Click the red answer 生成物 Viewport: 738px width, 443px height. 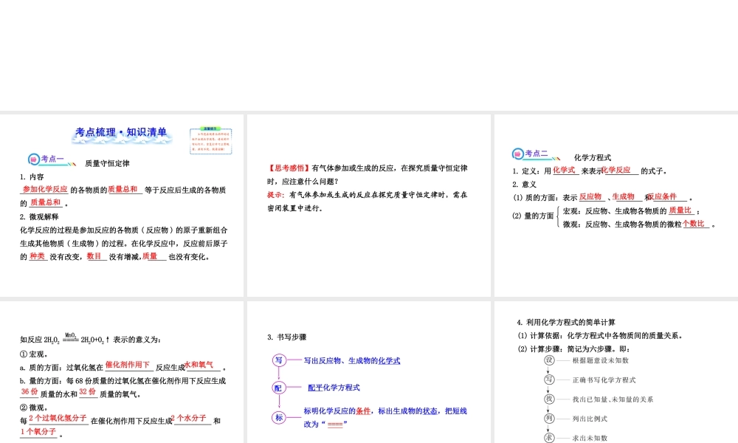coord(623,196)
